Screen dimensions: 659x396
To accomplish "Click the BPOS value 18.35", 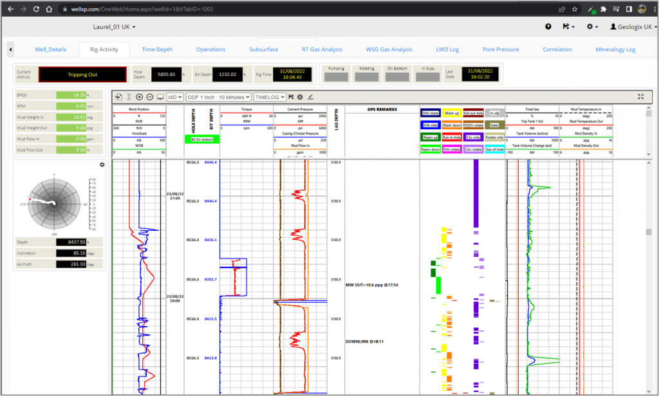I will [71, 95].
